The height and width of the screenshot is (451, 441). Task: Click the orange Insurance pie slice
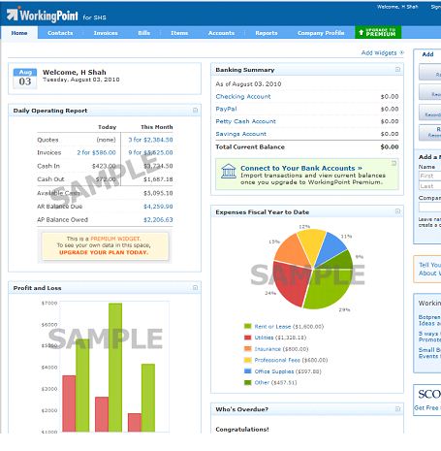click(x=292, y=251)
